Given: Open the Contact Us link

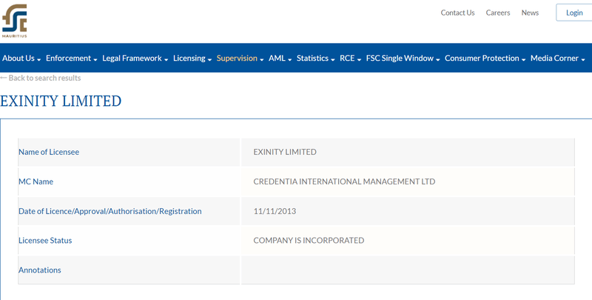Looking at the screenshot, I should point(457,13).
